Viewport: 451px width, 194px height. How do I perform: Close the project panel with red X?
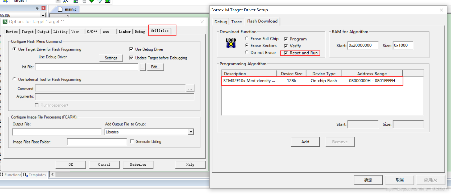click(43, 8)
